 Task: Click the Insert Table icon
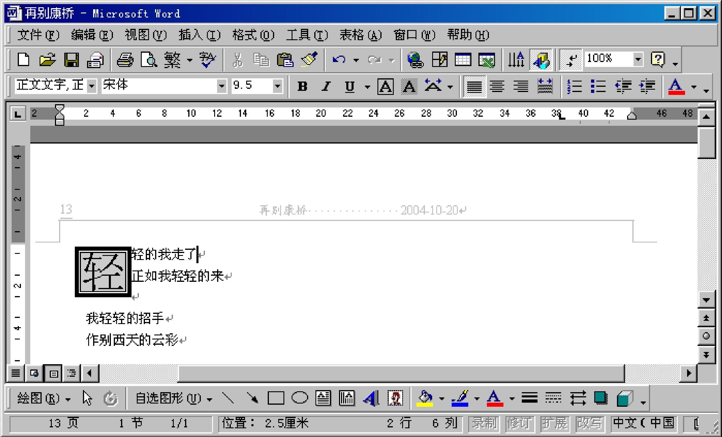coord(463,60)
